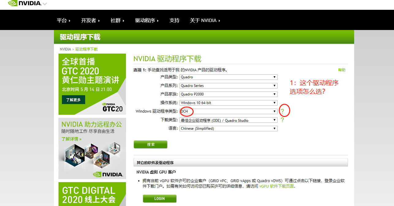
Task: Click the 驱动程序下载 breadcrumb link
Action: point(86,49)
